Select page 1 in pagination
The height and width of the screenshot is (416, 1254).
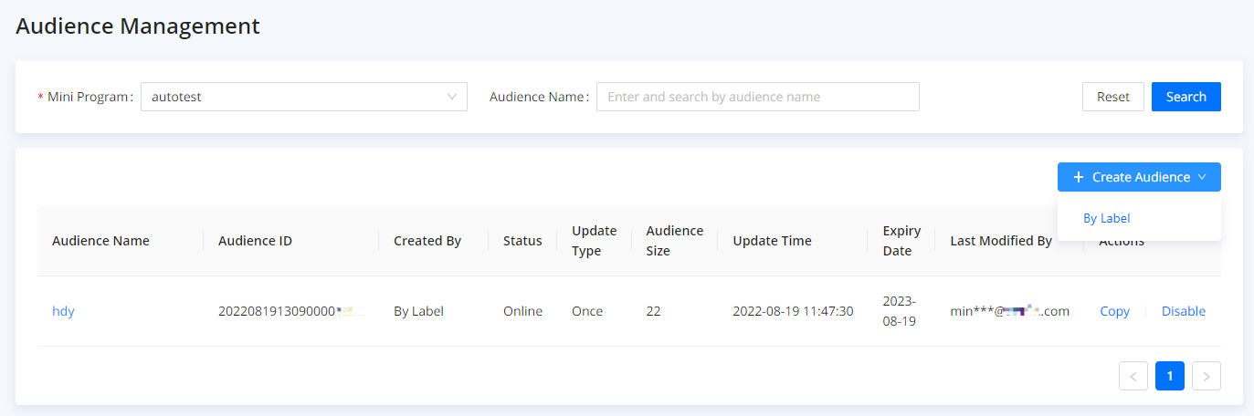click(1170, 376)
